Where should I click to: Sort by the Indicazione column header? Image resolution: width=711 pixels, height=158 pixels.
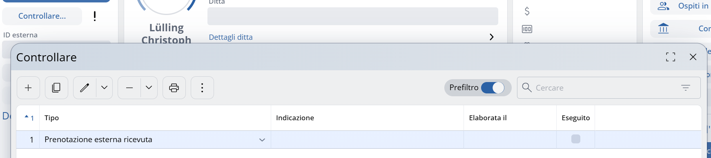pos(295,118)
